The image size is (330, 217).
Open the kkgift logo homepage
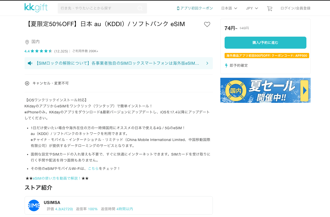click(x=36, y=8)
